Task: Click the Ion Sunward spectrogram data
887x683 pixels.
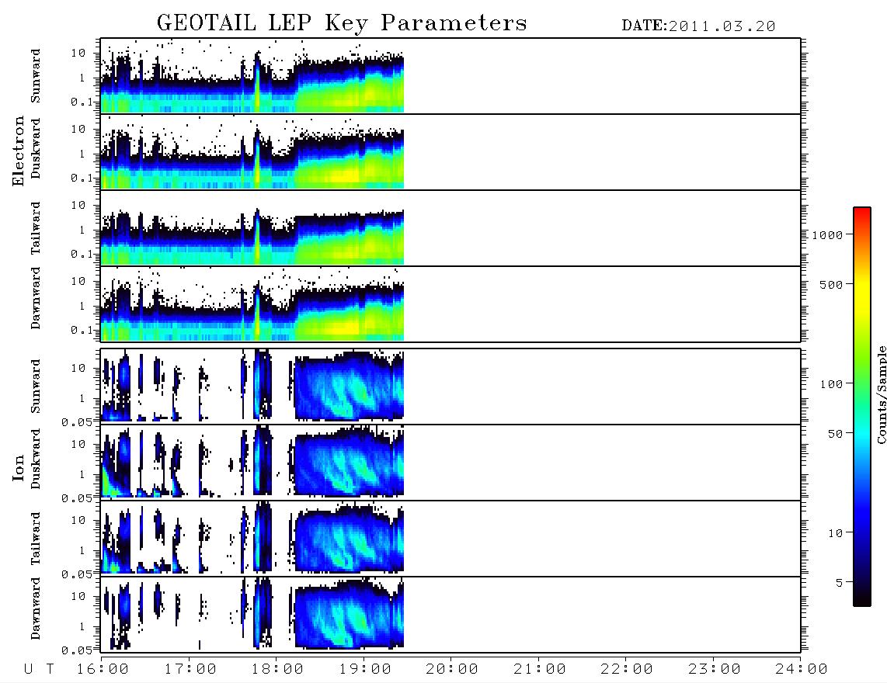Action: pos(252,386)
